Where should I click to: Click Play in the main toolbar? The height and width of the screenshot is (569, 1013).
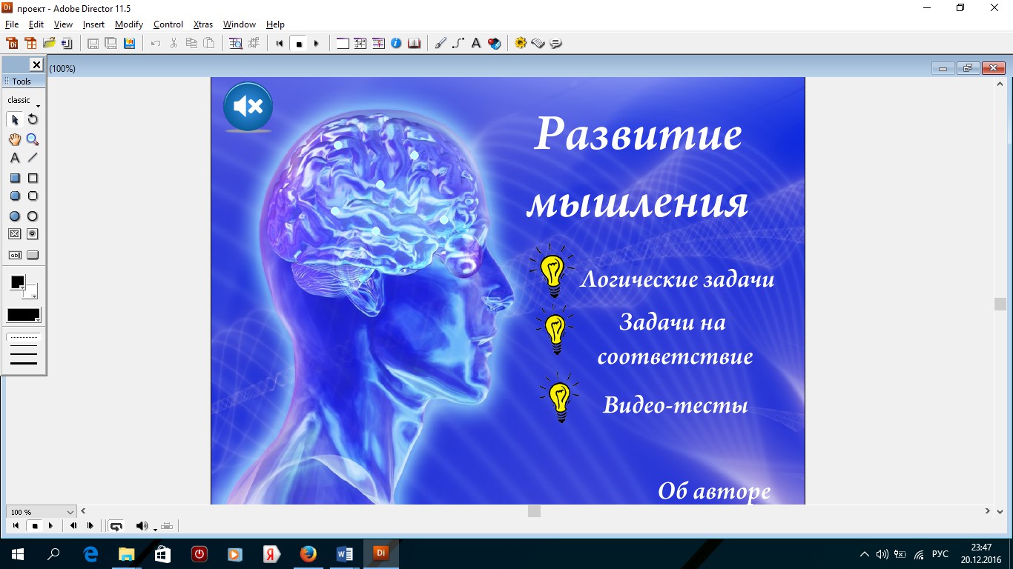point(317,44)
